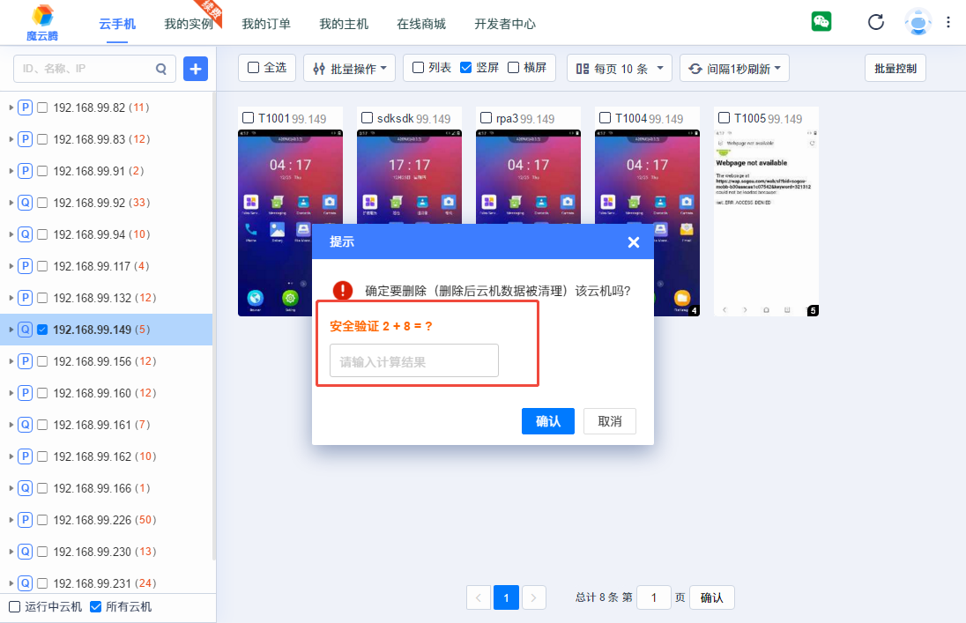Viewport: 966px width, 623px height.
Task: Open the 批量操作 dropdown
Action: (349, 68)
